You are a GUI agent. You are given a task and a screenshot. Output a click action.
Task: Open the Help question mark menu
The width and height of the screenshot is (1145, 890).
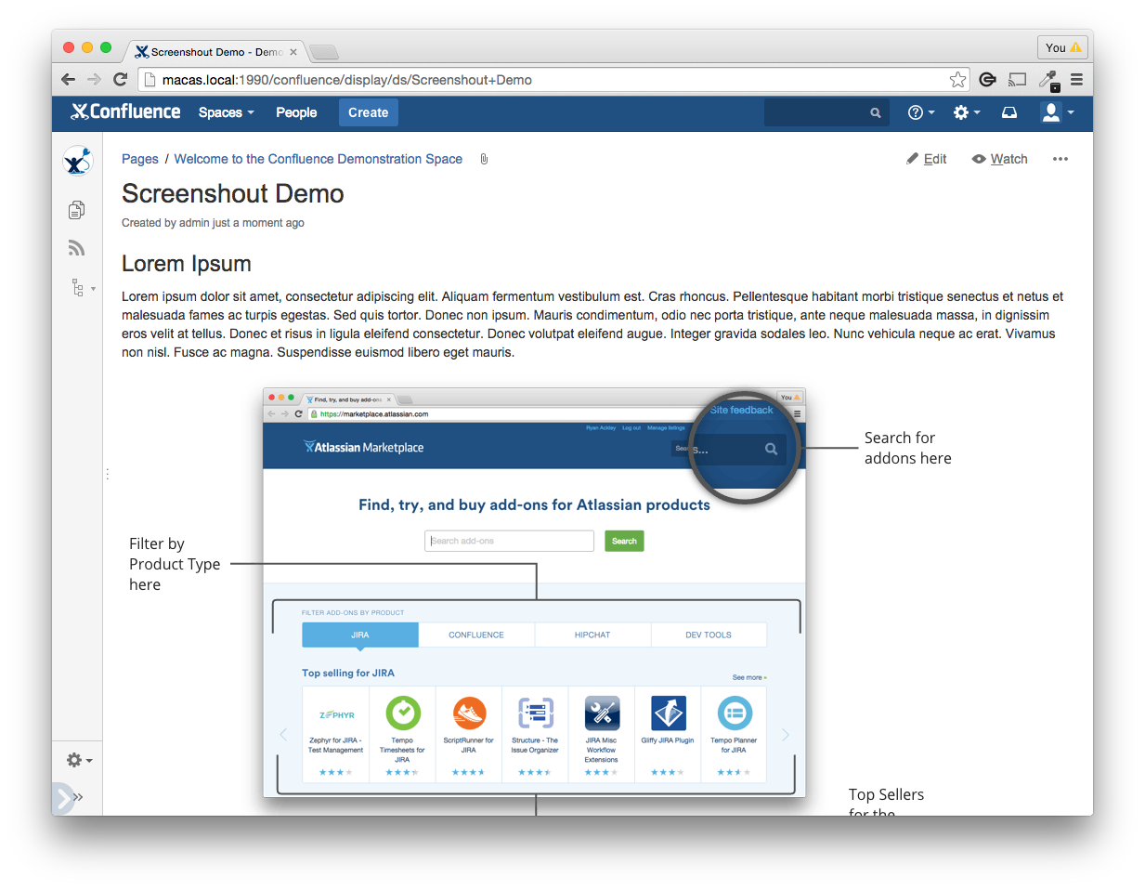pyautogui.click(x=921, y=112)
